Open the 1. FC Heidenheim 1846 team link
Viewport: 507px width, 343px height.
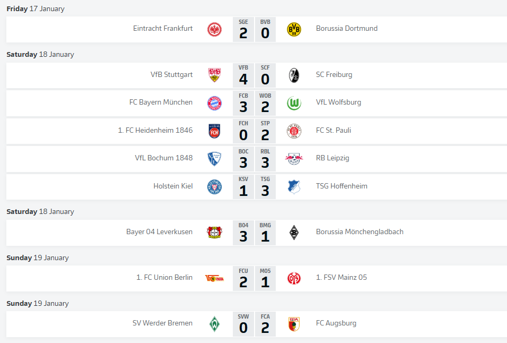click(155, 131)
